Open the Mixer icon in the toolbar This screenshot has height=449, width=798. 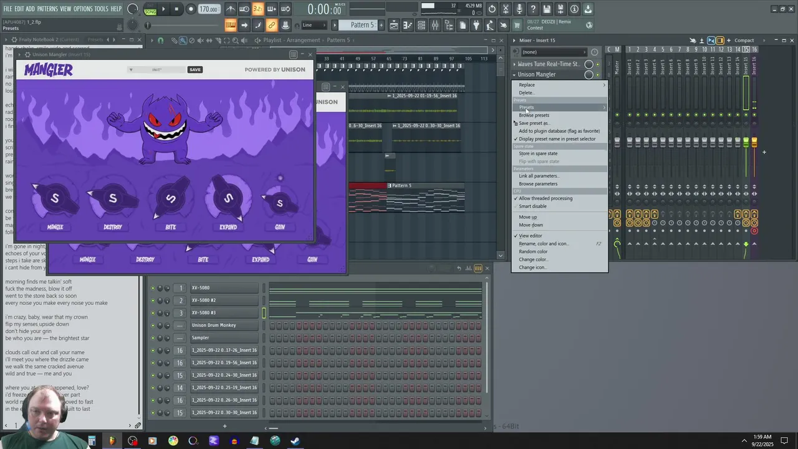coord(435,26)
